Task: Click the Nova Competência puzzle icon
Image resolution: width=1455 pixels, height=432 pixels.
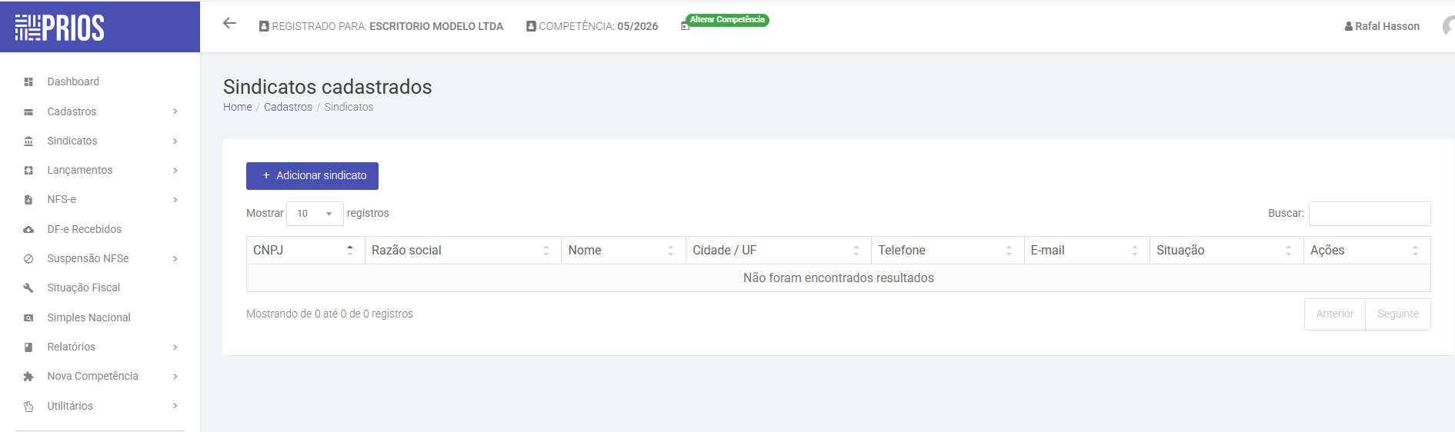Action: pyautogui.click(x=28, y=376)
